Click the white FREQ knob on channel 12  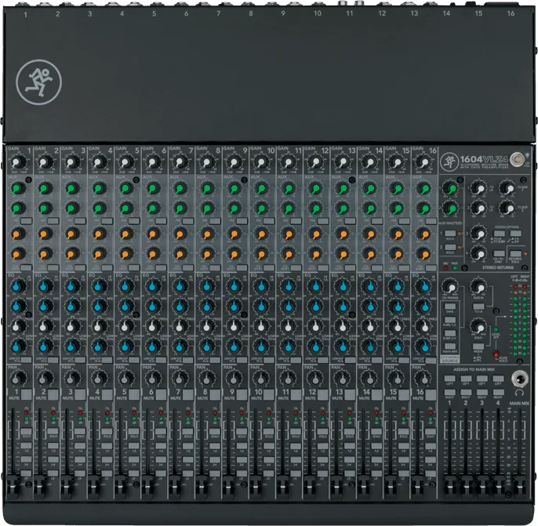[x=315, y=326]
